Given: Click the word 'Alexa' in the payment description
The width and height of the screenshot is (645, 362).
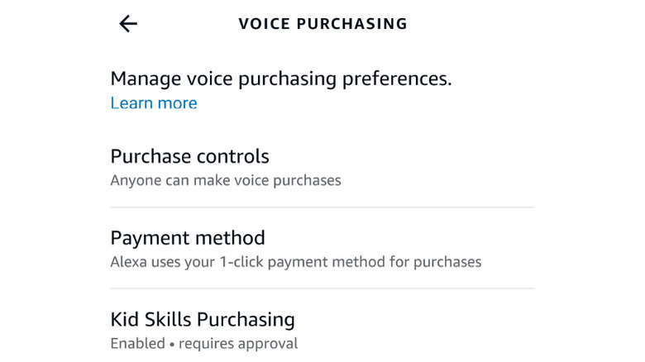Looking at the screenshot, I should pos(128,262).
